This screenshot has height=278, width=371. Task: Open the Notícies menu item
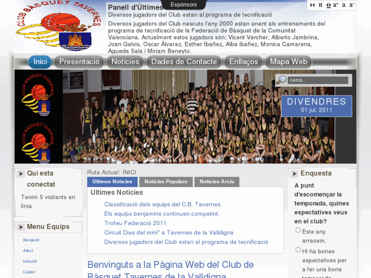(125, 62)
